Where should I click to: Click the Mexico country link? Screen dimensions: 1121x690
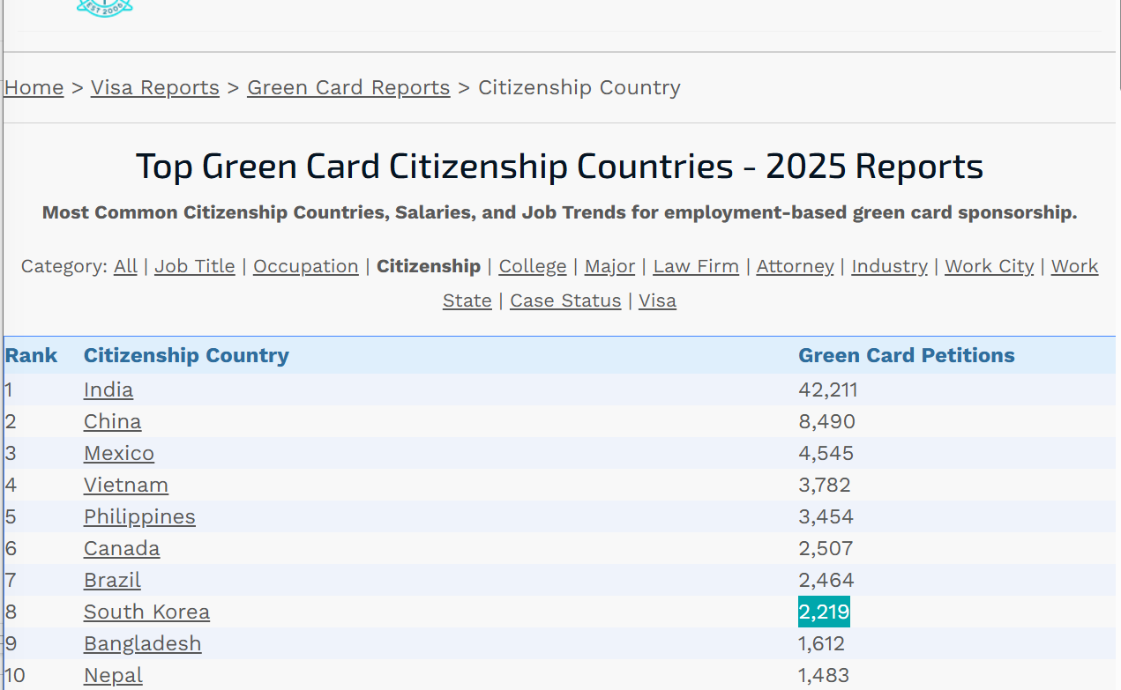tap(119, 454)
